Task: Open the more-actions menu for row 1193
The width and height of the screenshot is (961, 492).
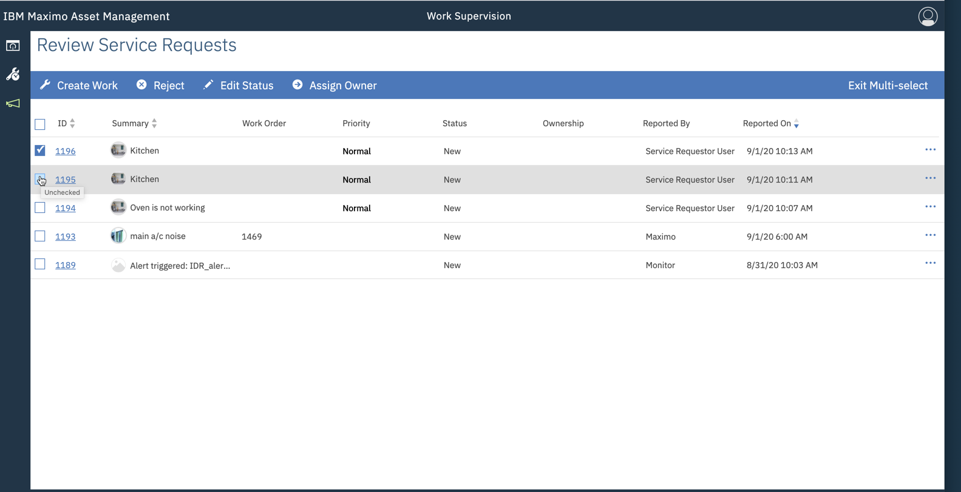Action: [930, 235]
